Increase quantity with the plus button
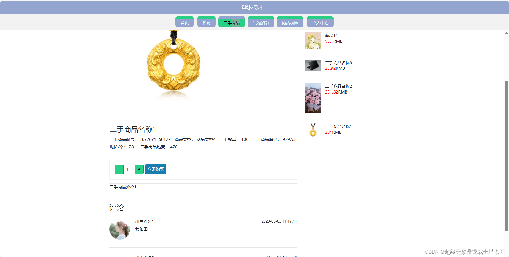Screen dimensions: 509x257 [139, 169]
